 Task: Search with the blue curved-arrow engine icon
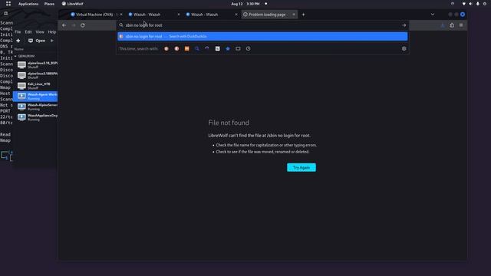click(207, 49)
